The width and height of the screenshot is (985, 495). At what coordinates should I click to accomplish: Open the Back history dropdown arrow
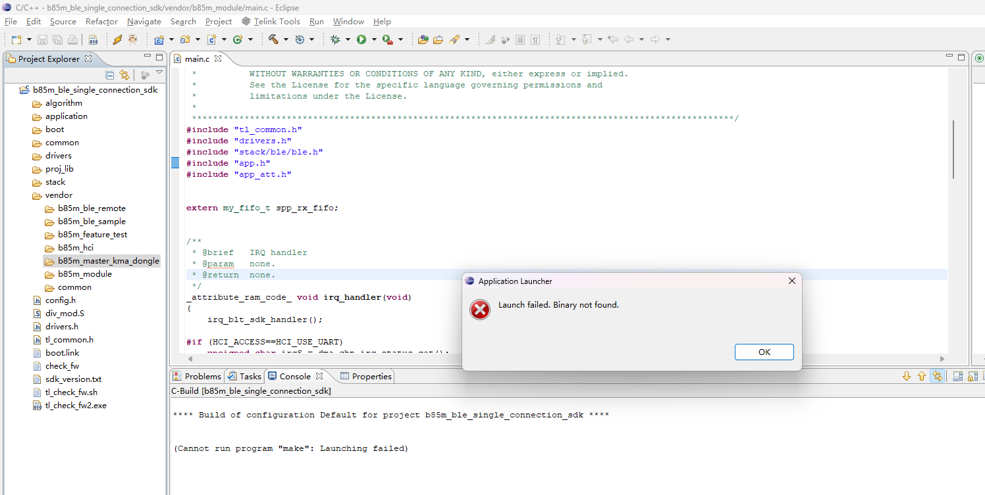click(x=641, y=39)
